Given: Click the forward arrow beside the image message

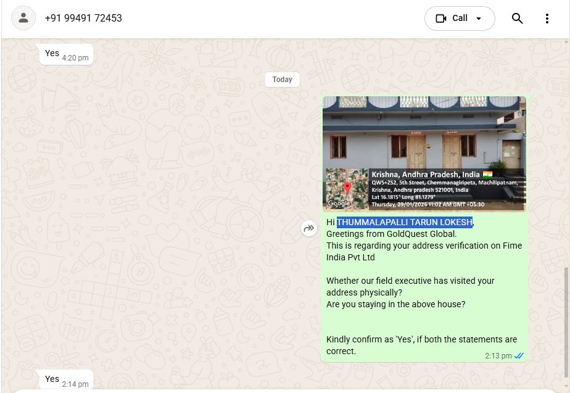Looking at the screenshot, I should pos(308,228).
